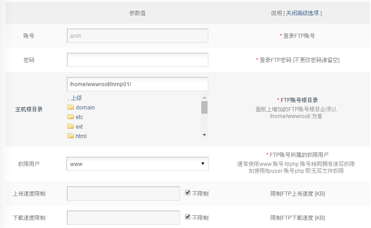Click the directory list scrollbar thumb
The width and height of the screenshot is (371, 228).
(204, 107)
